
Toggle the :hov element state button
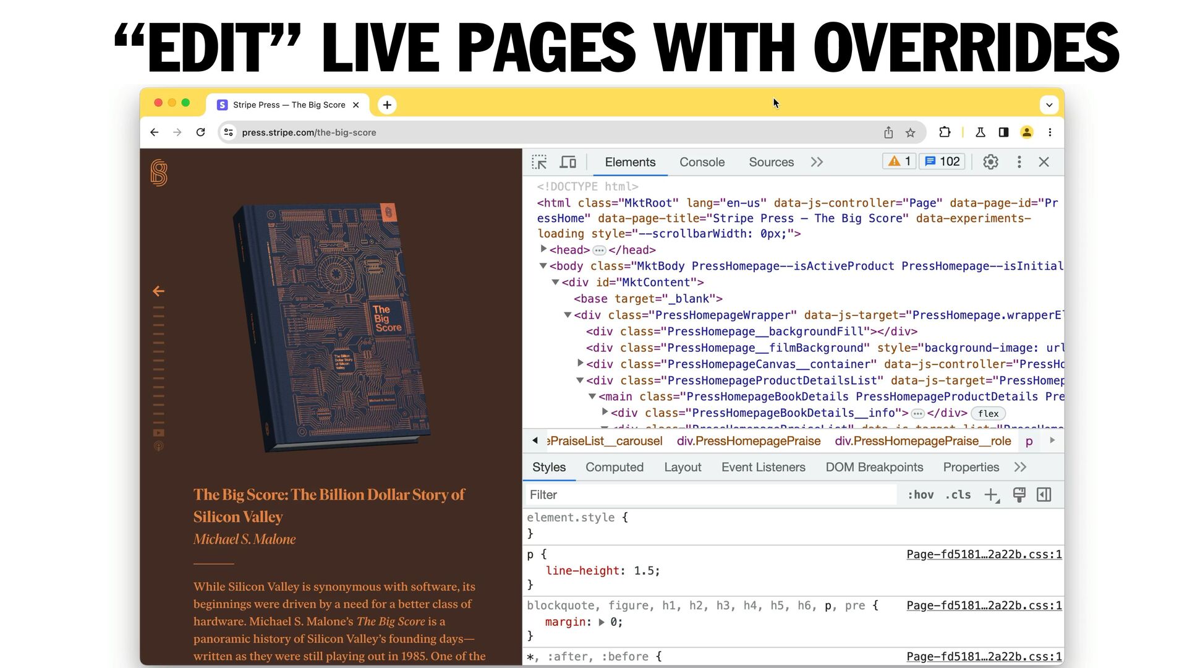(x=921, y=495)
